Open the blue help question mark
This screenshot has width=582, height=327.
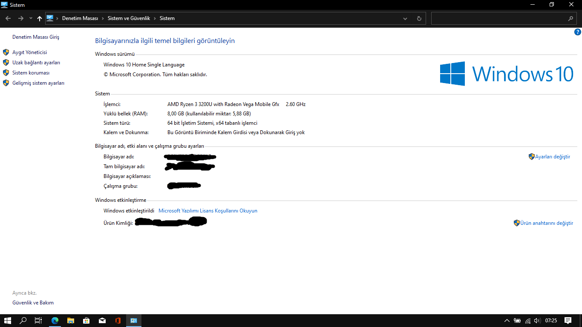pos(578,32)
